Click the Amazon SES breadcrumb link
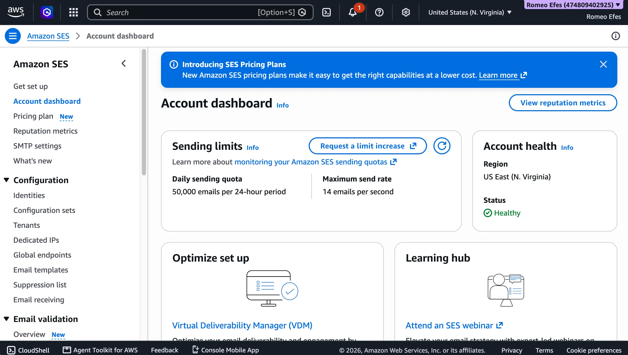This screenshot has height=355, width=628. click(48, 36)
